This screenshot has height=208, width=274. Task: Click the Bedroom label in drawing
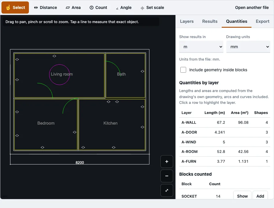click(x=46, y=123)
